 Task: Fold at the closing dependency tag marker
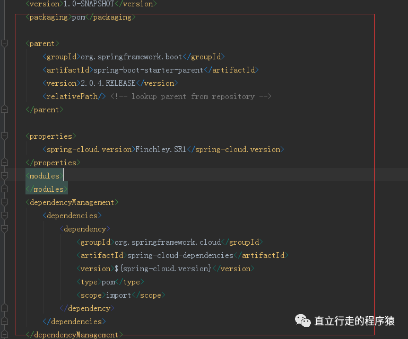(x=4, y=308)
